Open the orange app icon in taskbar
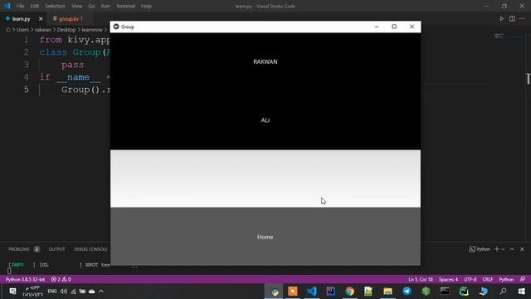This screenshot has width=531, height=299. (293, 292)
